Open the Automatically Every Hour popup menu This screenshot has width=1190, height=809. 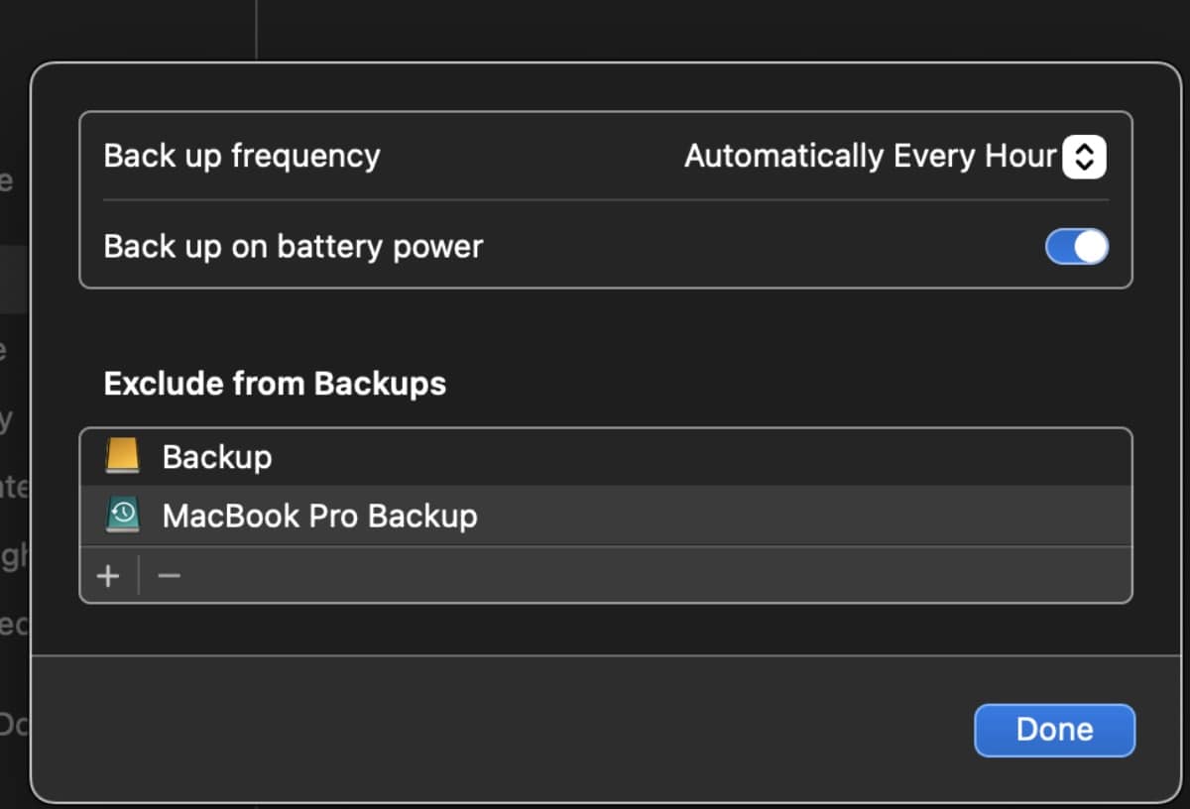pyautogui.click(x=870, y=157)
